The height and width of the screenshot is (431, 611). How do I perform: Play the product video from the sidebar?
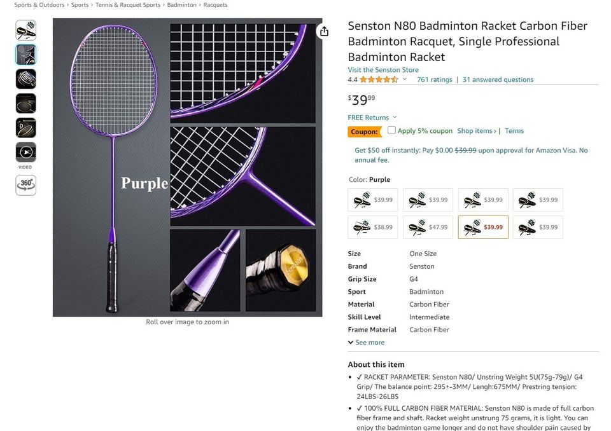25,151
